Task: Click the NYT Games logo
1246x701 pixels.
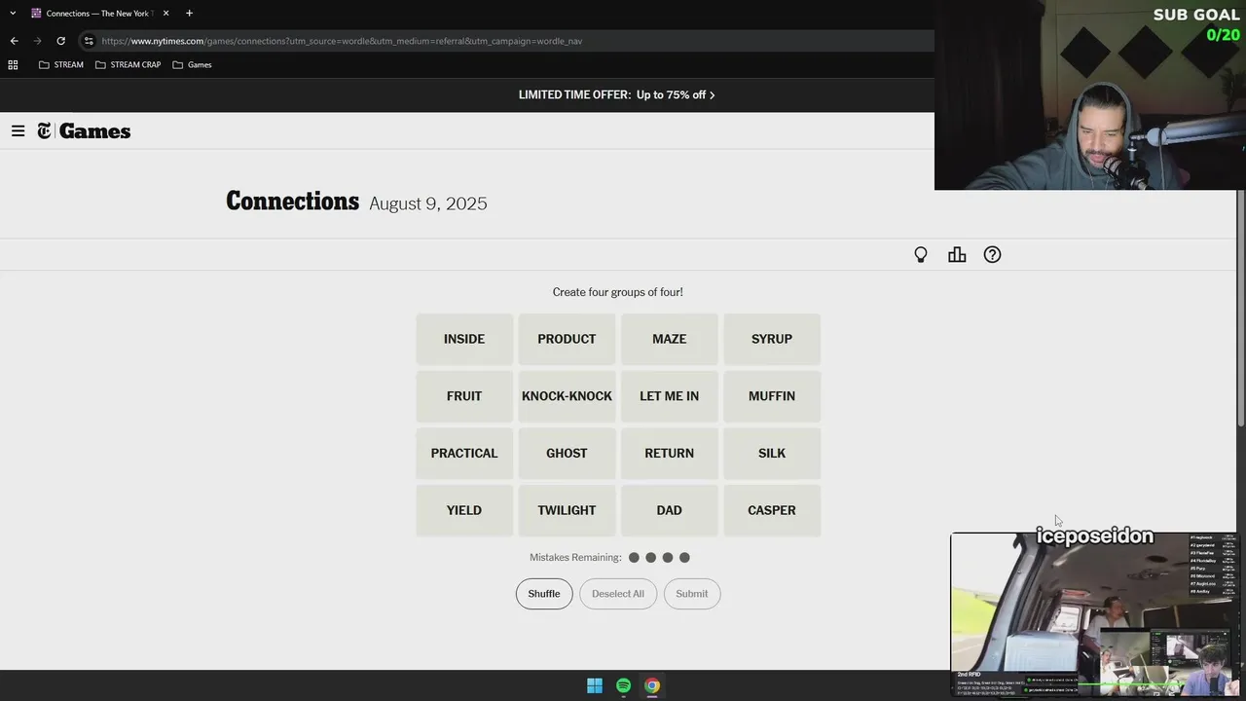Action: (x=84, y=131)
